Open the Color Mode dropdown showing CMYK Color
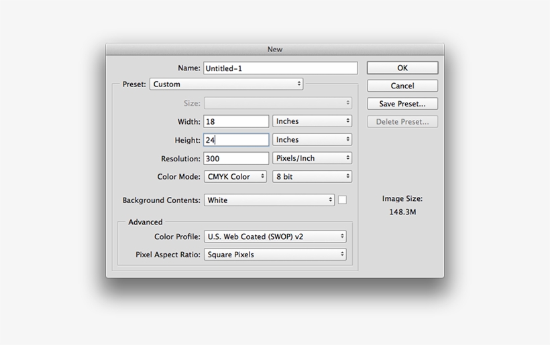This screenshot has width=550, height=345. point(235,177)
